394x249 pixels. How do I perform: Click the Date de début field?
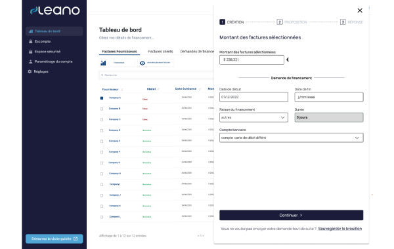pyautogui.click(x=253, y=97)
